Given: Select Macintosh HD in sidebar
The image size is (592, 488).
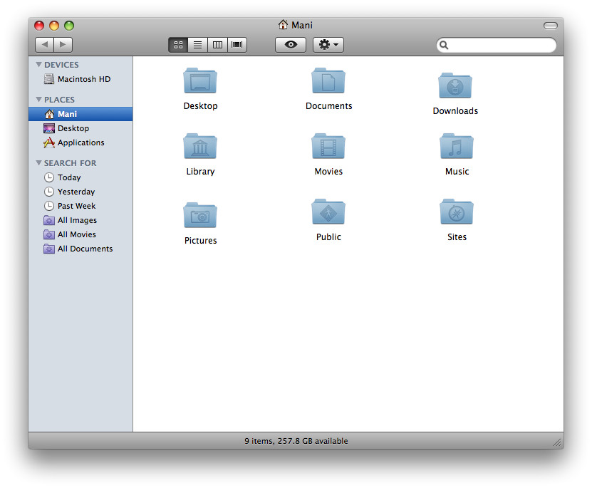Looking at the screenshot, I should point(81,79).
